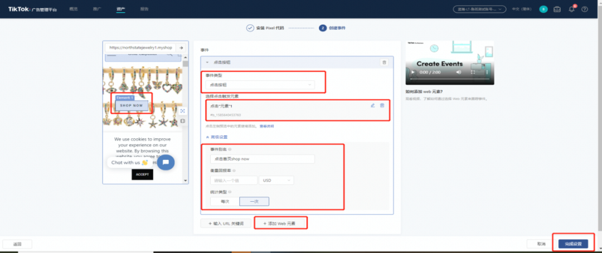Click step 2 创建事件 circle
This screenshot has height=253, width=602.
(323, 28)
